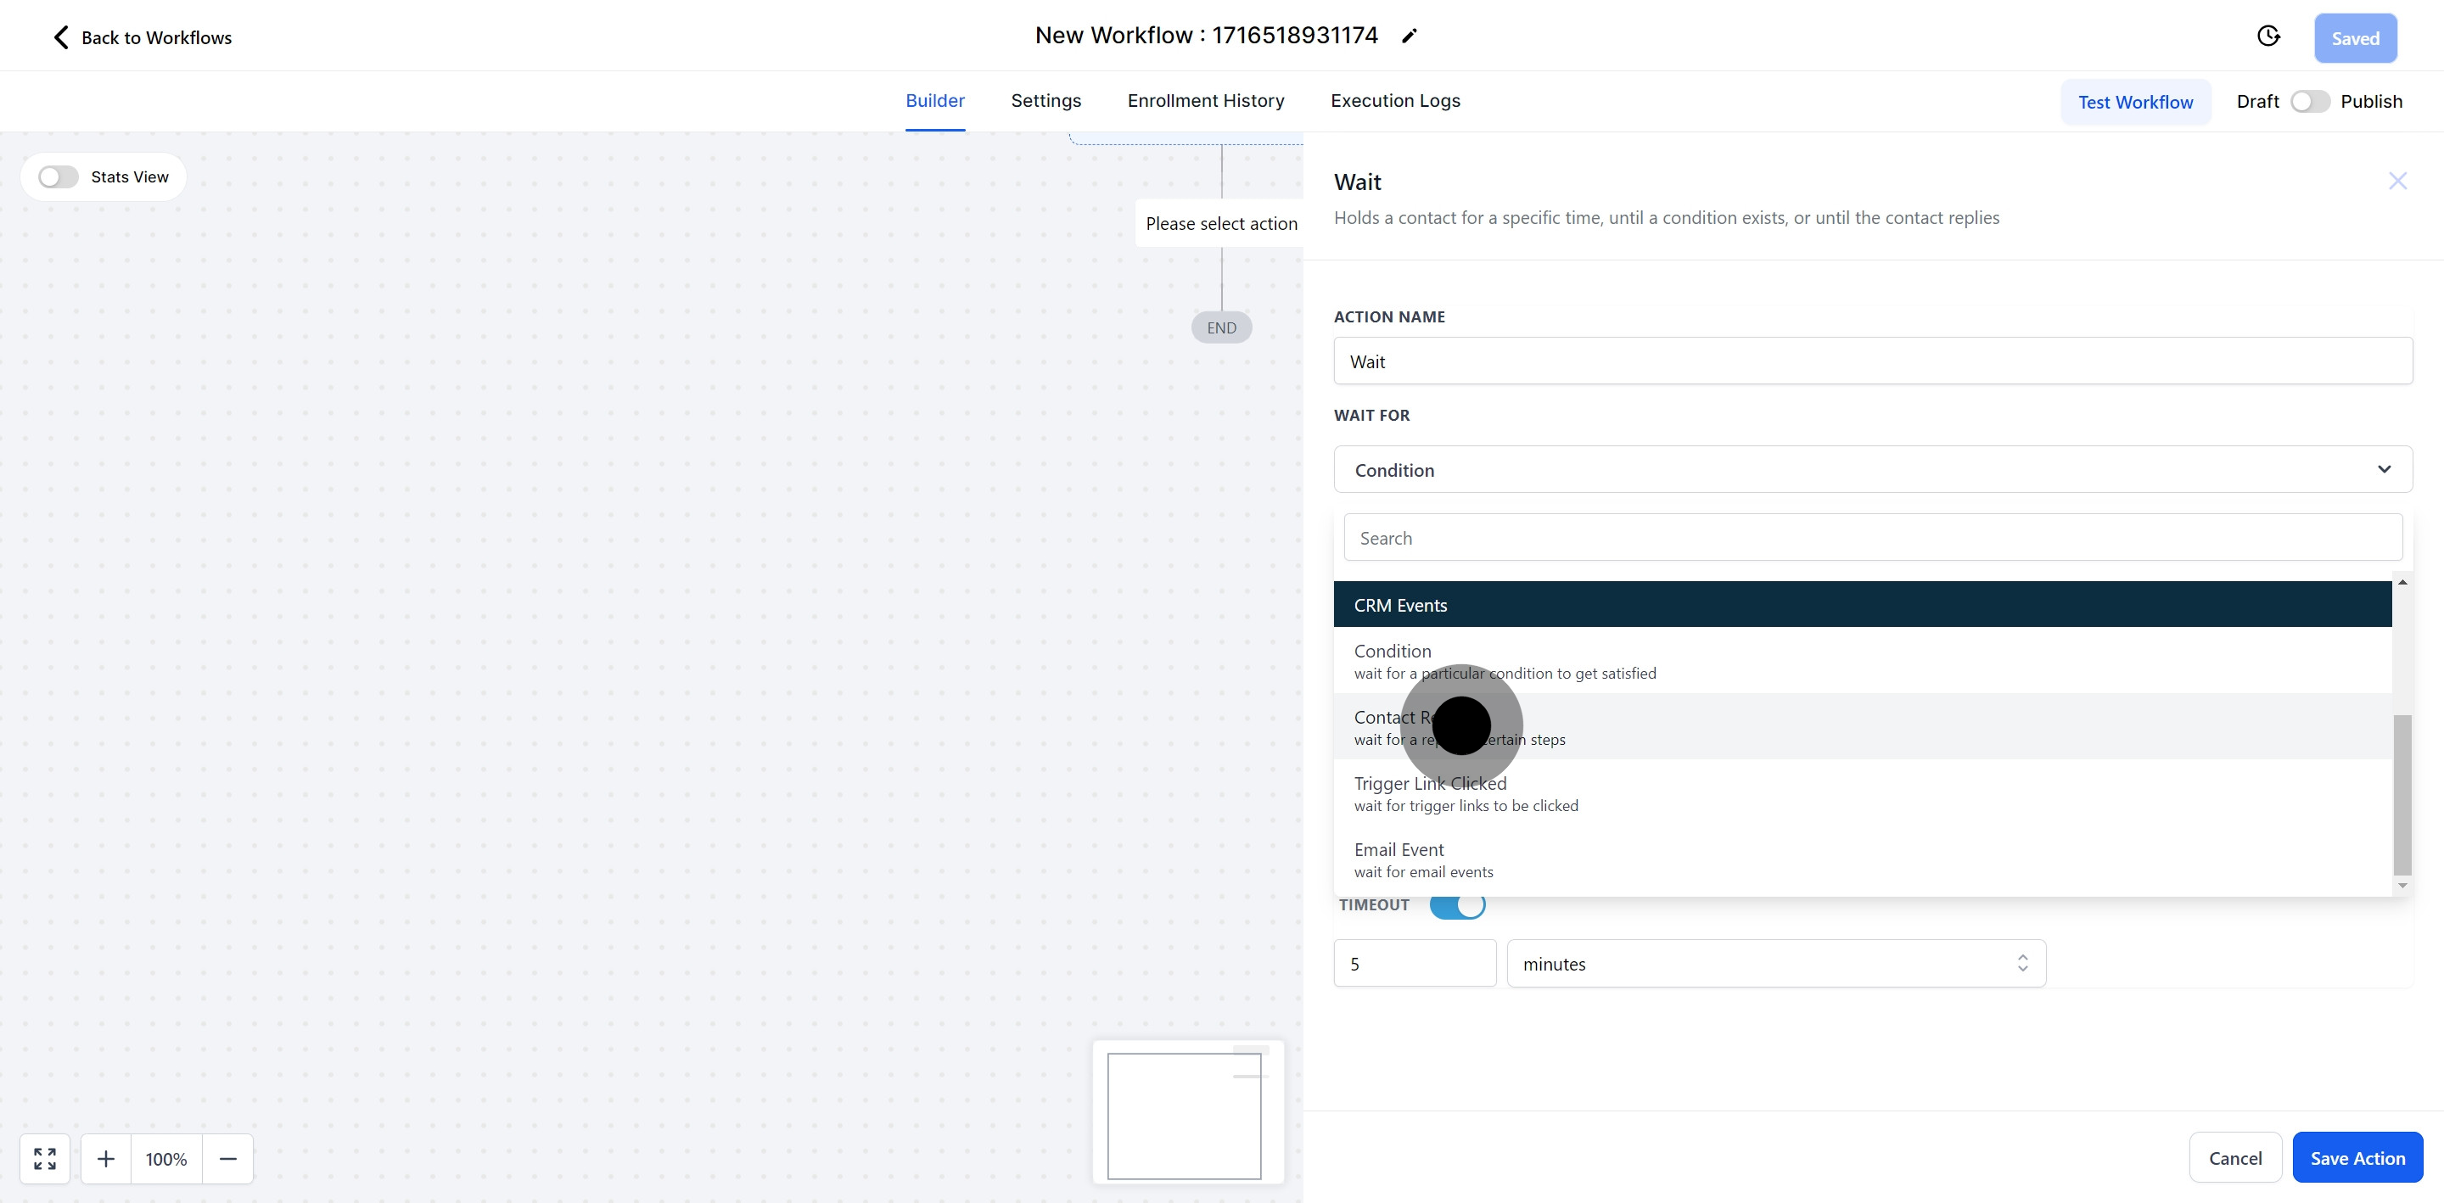Switch Draft to Publish toggle
Screen dimensions: 2444x1203
pyautogui.click(x=2309, y=102)
